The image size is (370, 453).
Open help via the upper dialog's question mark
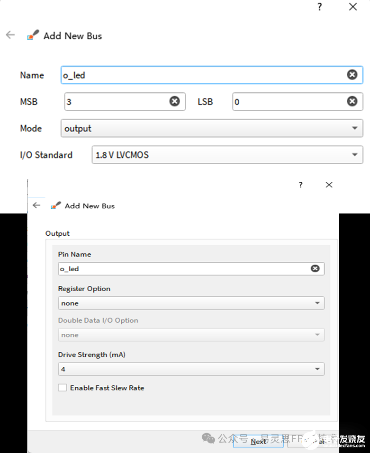pyautogui.click(x=320, y=7)
